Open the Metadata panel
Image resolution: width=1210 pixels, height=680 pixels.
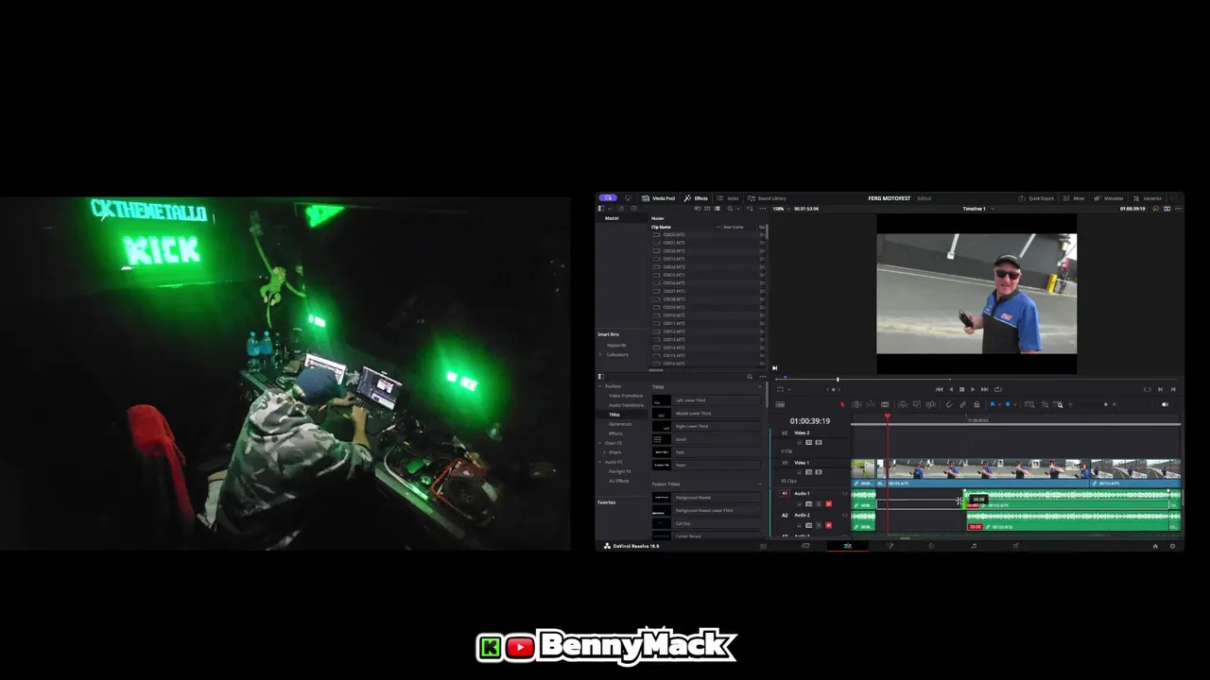point(1109,198)
